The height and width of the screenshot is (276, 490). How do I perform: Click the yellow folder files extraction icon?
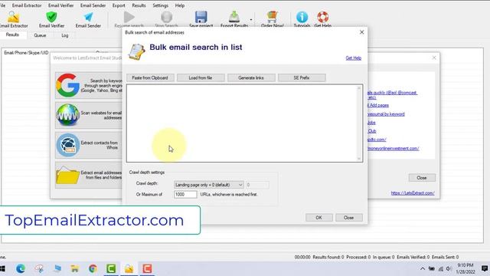click(x=68, y=175)
